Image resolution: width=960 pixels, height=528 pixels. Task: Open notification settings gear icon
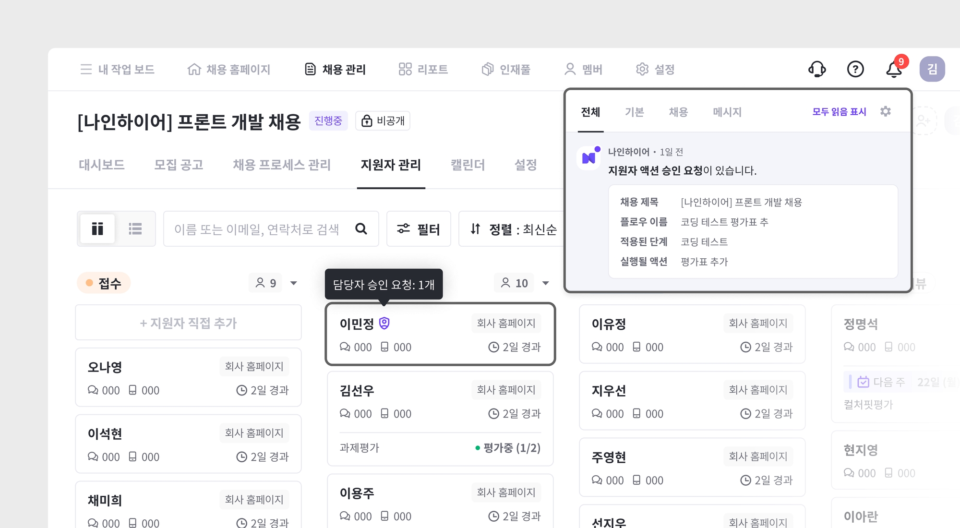click(x=886, y=111)
